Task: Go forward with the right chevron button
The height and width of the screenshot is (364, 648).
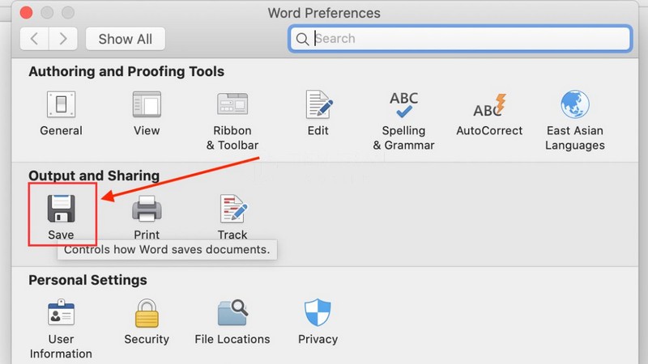Action: (x=63, y=39)
